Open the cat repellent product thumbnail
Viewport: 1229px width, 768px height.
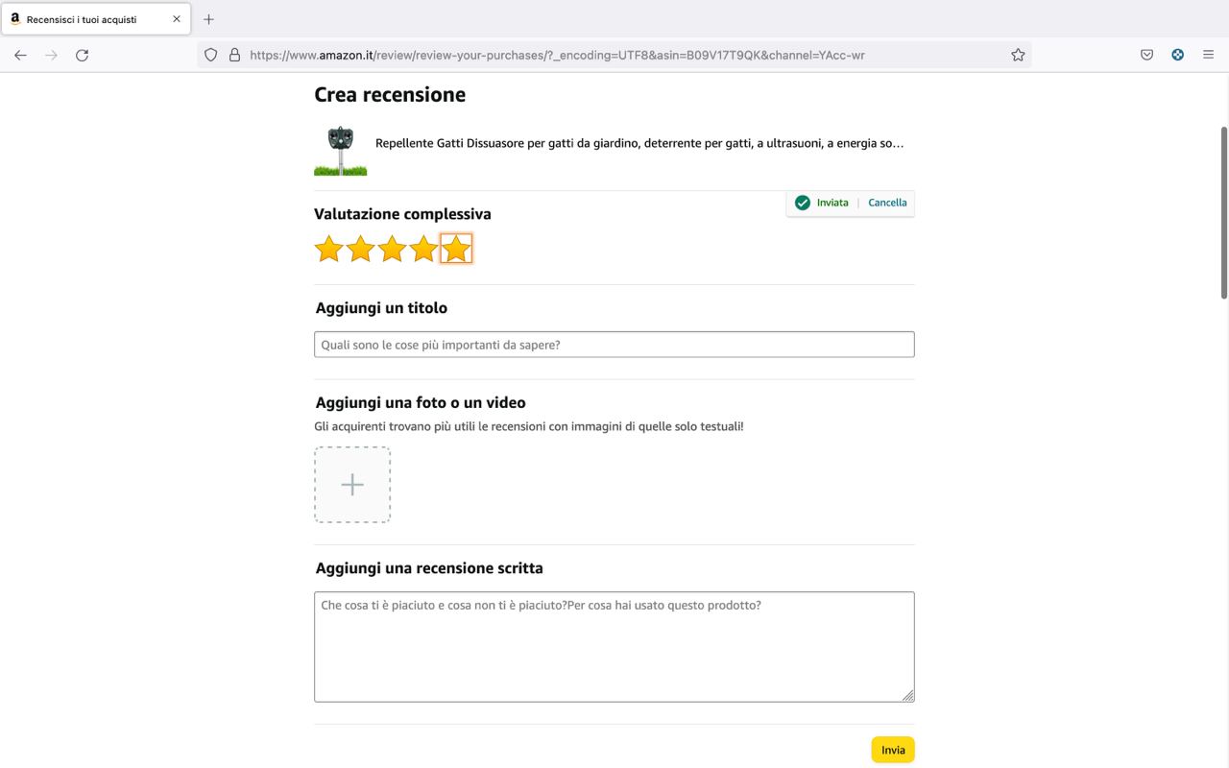click(341, 151)
